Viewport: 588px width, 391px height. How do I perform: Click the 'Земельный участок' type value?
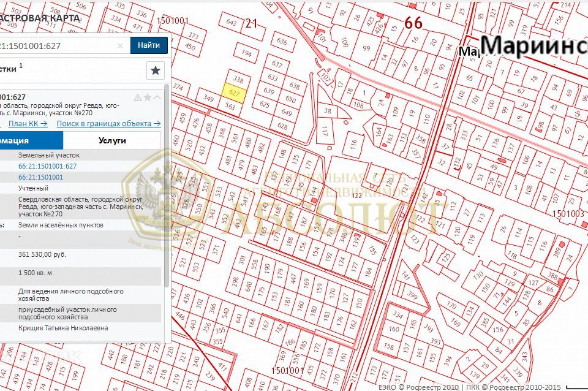click(49, 155)
